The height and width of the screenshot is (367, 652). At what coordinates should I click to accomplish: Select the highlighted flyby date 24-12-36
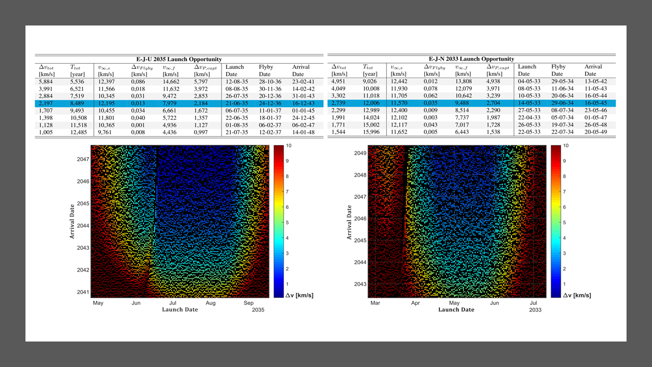pos(271,103)
